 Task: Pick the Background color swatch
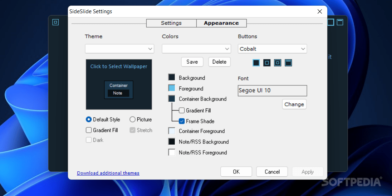point(172,77)
